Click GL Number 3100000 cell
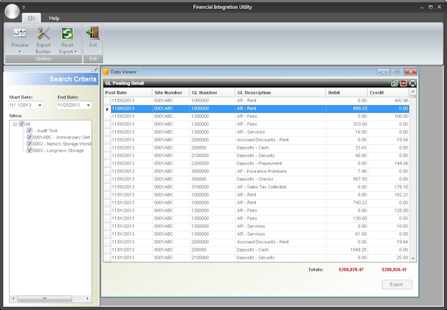 (212, 187)
